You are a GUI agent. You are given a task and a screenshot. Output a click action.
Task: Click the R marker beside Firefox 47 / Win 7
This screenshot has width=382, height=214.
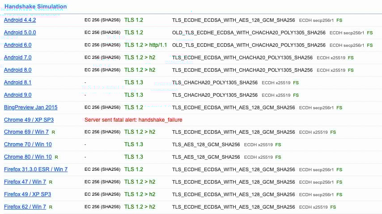[x=51, y=182]
